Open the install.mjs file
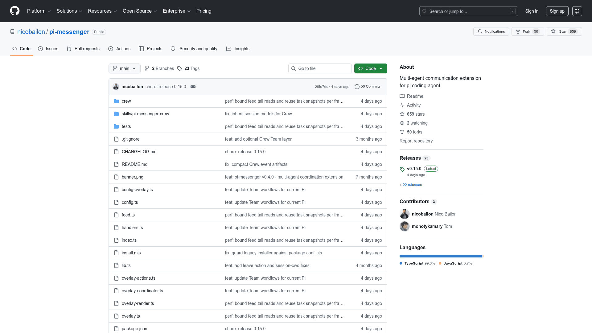 [131, 253]
